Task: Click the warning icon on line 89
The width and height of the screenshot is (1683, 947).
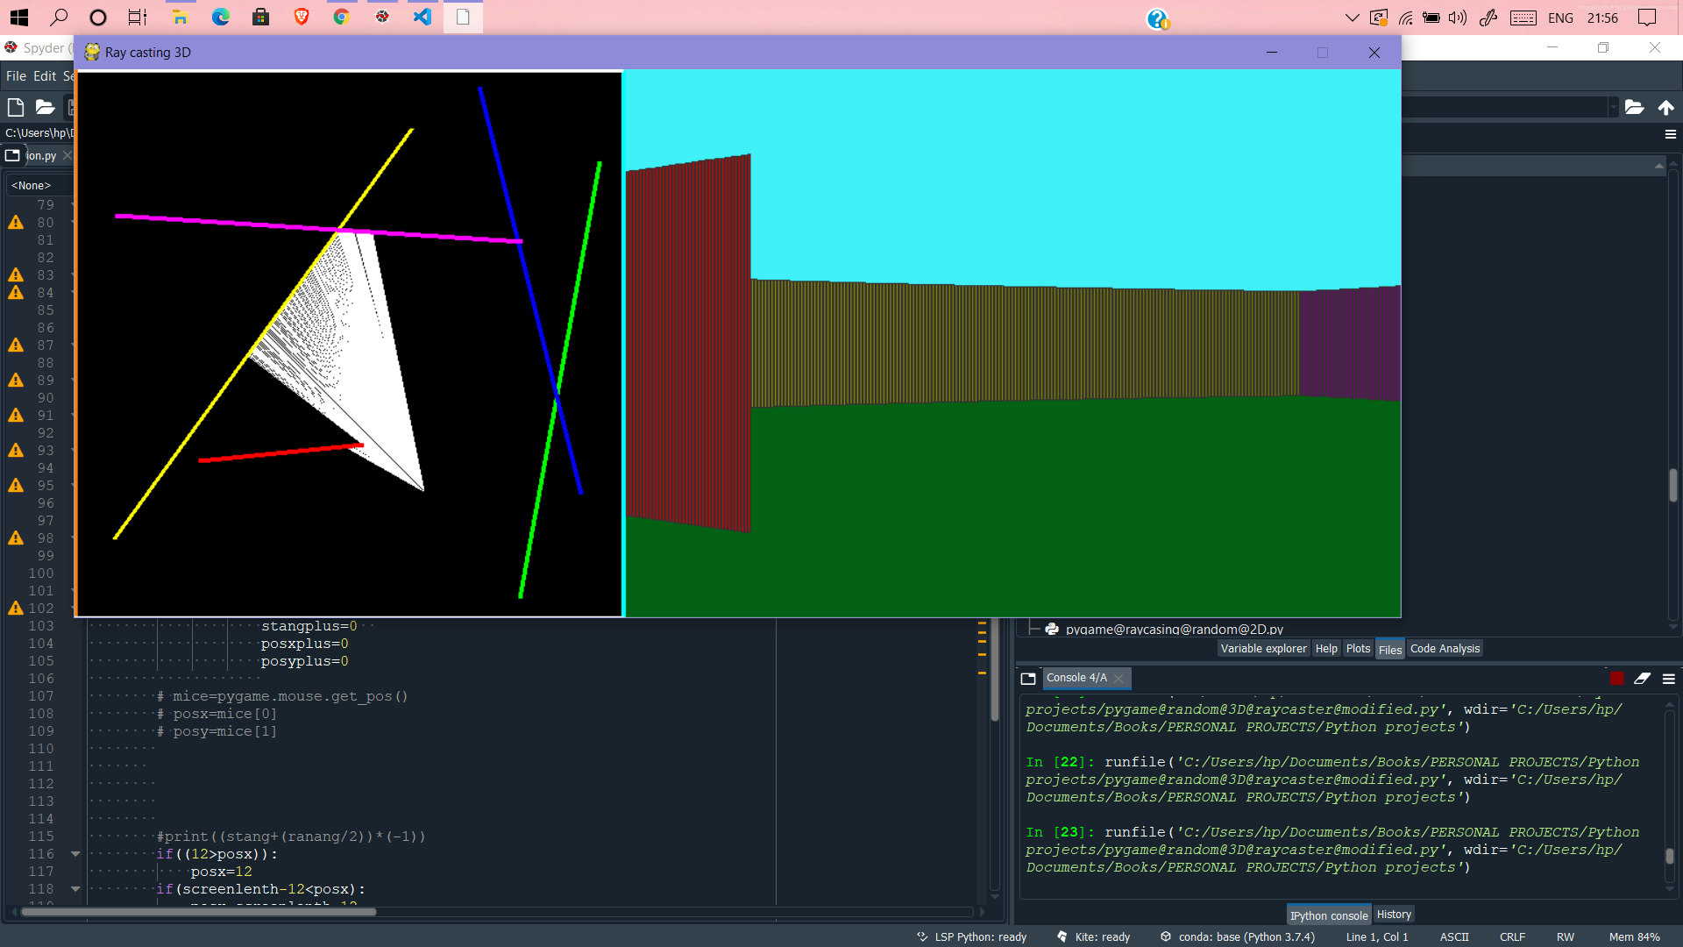Action: [16, 381]
